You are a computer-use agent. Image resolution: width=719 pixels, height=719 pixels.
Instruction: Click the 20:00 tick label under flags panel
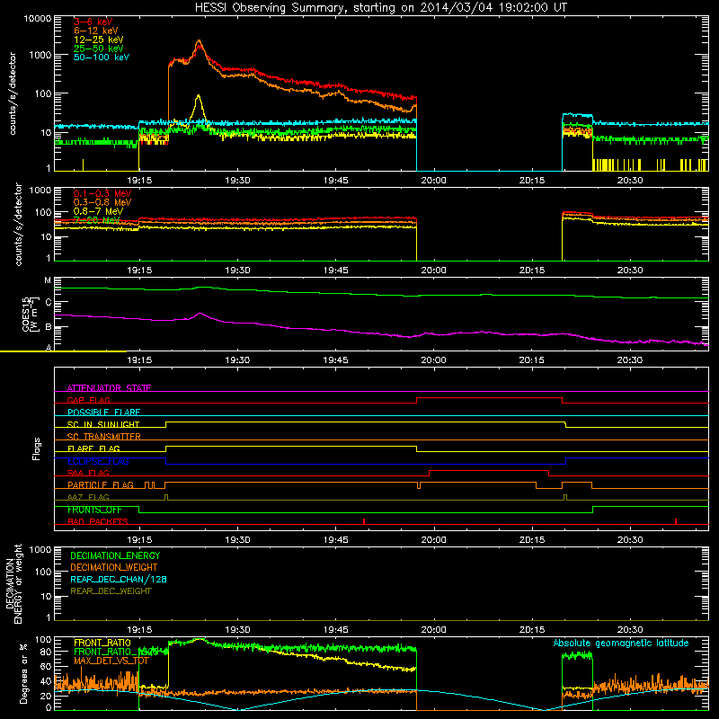(434, 540)
